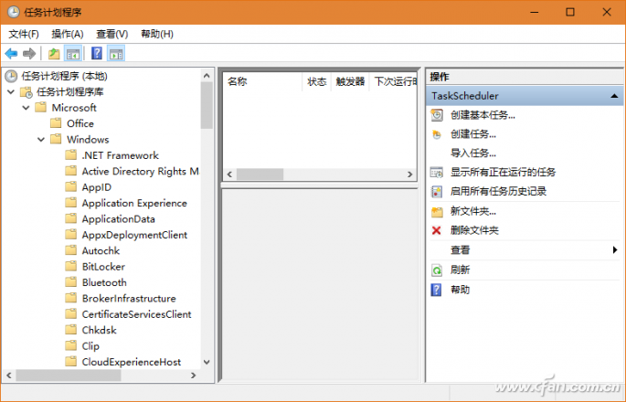This screenshot has width=626, height=402.
Task: Click 导入任务... action link
Action: tap(473, 153)
